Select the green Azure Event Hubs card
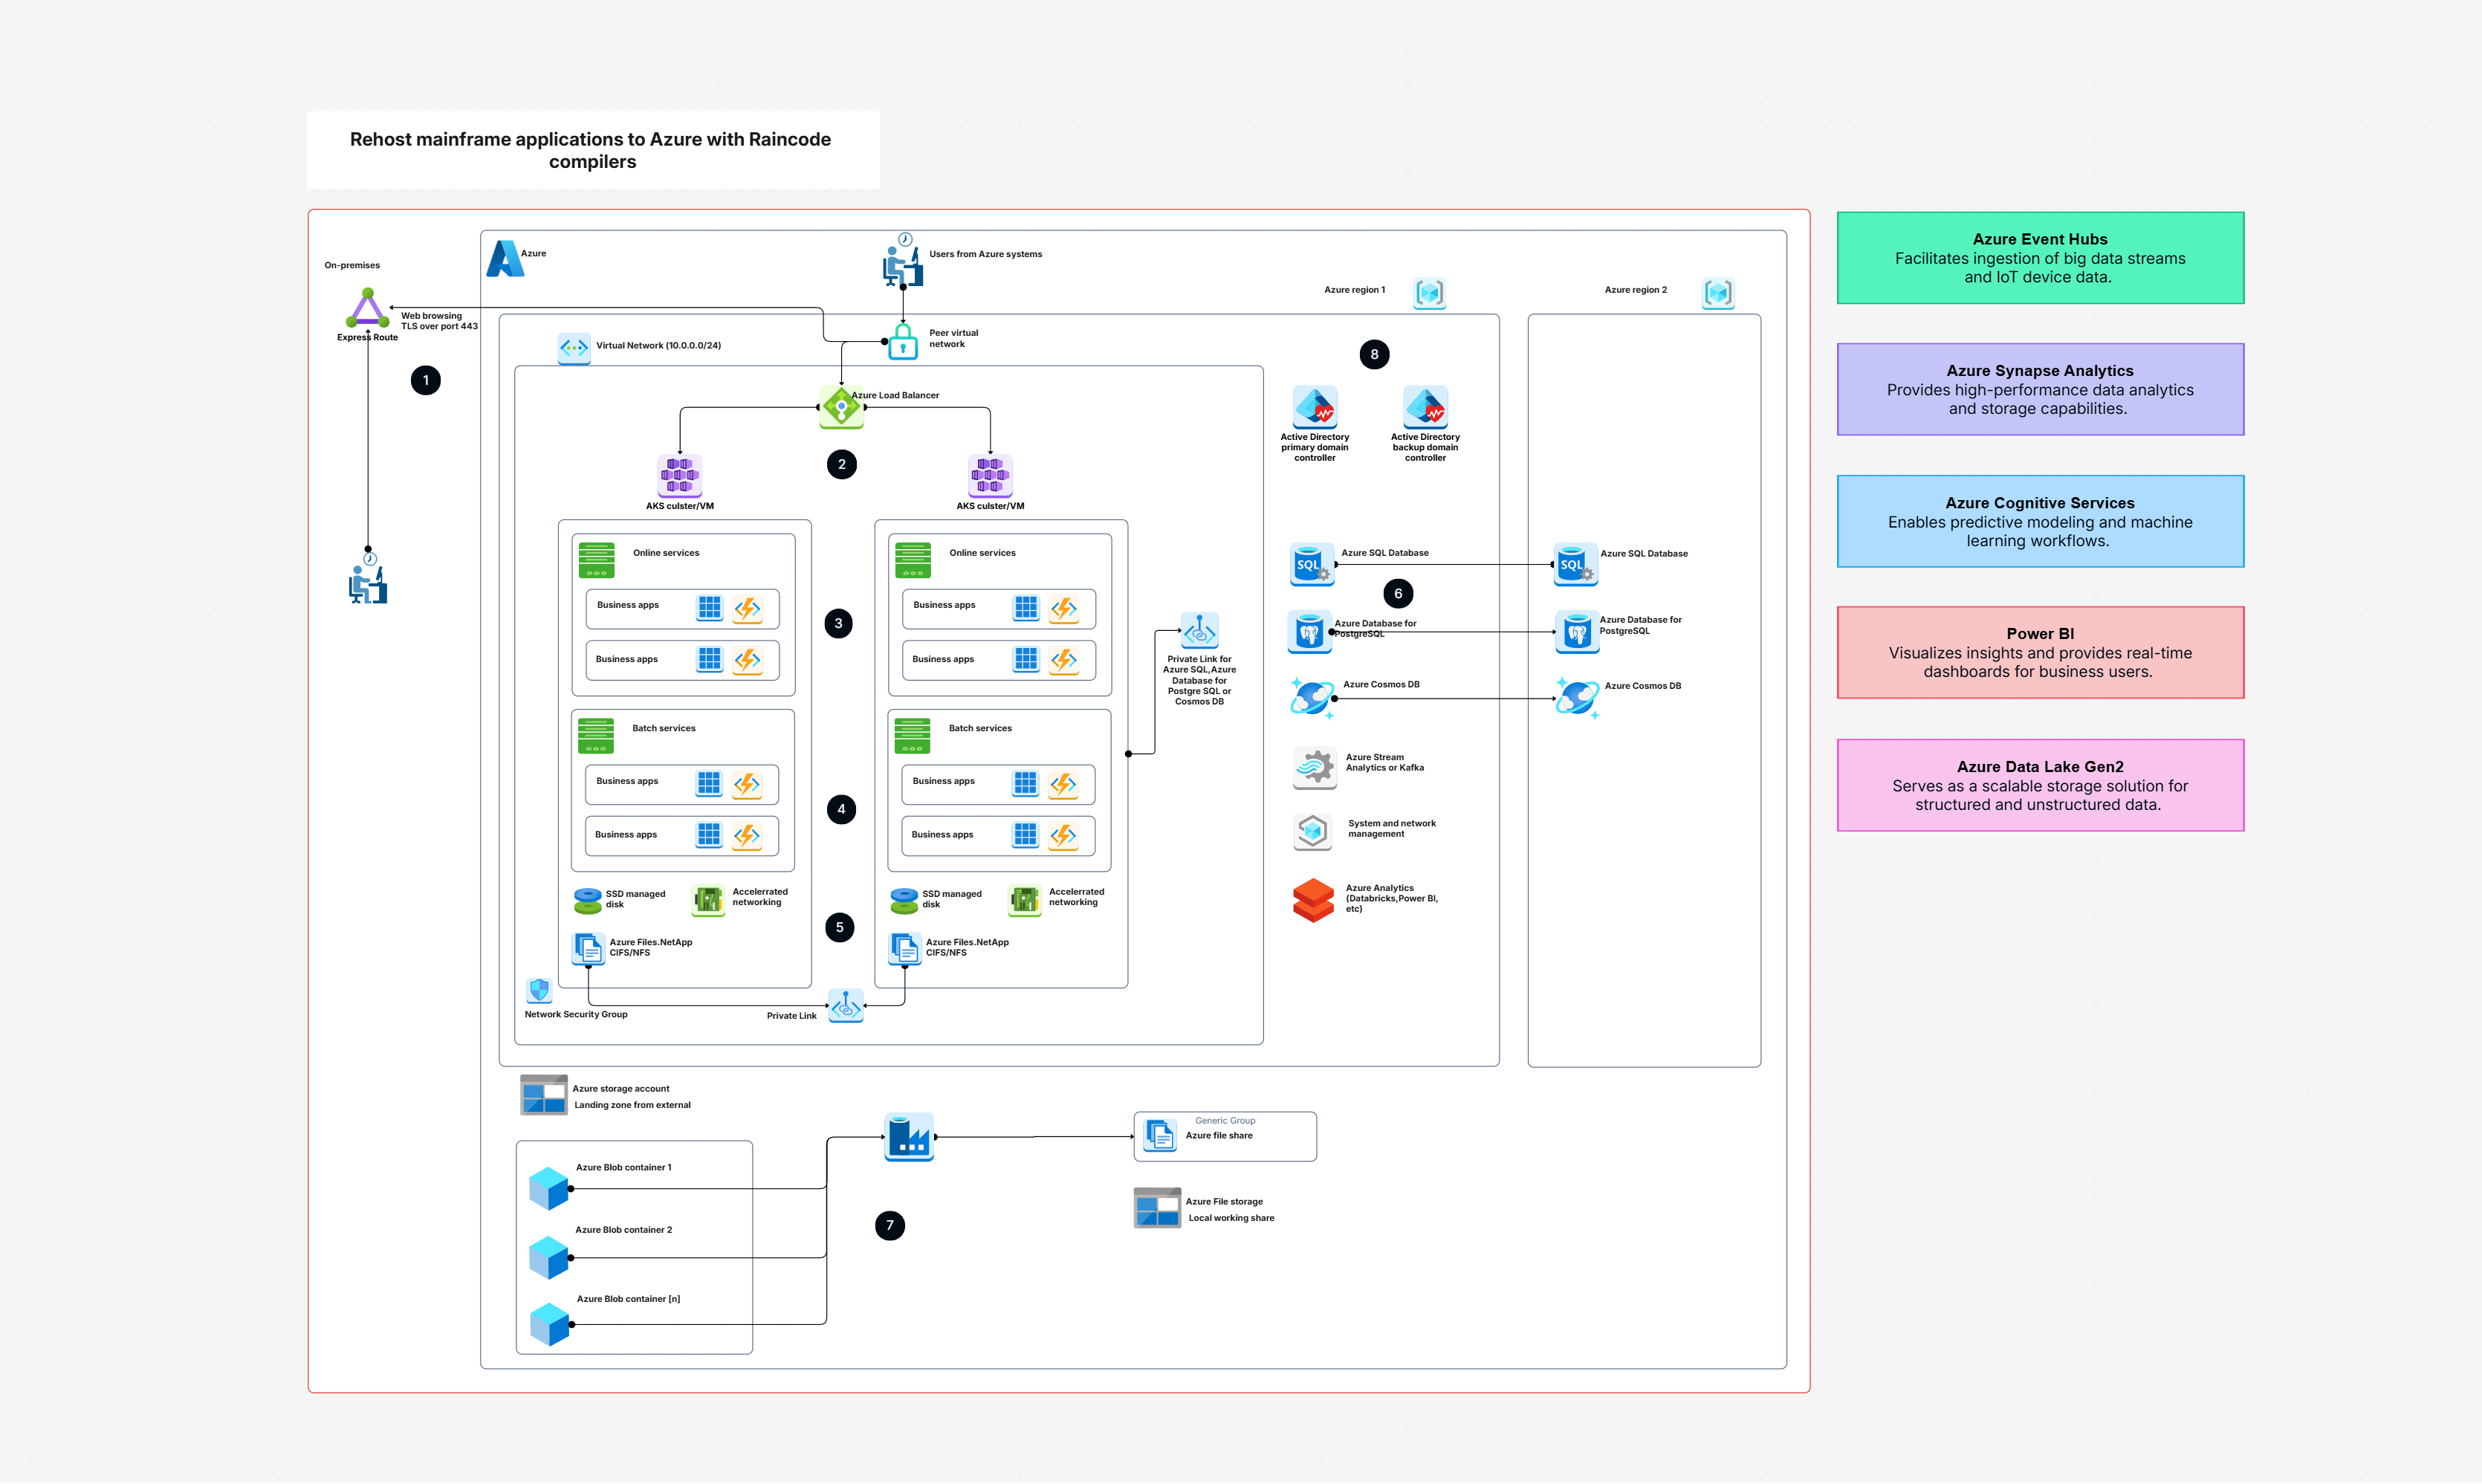 click(x=2040, y=258)
